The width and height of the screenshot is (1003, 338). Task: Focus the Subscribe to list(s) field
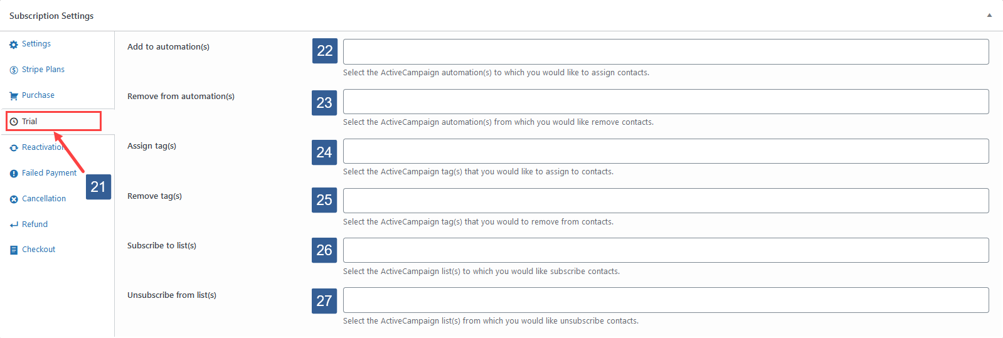[x=666, y=250]
